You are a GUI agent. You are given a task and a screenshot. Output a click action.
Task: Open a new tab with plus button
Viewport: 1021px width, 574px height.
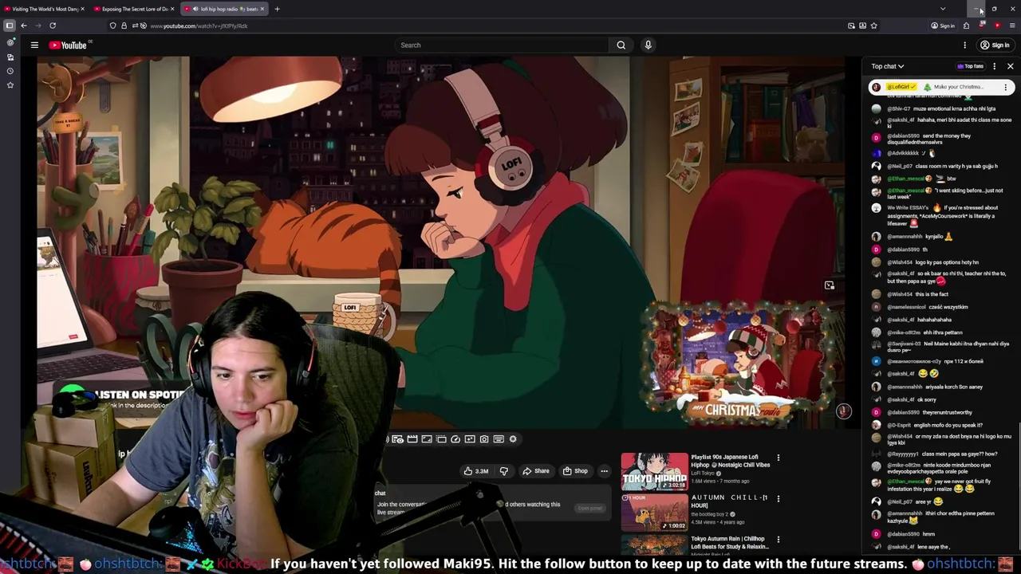click(x=277, y=9)
